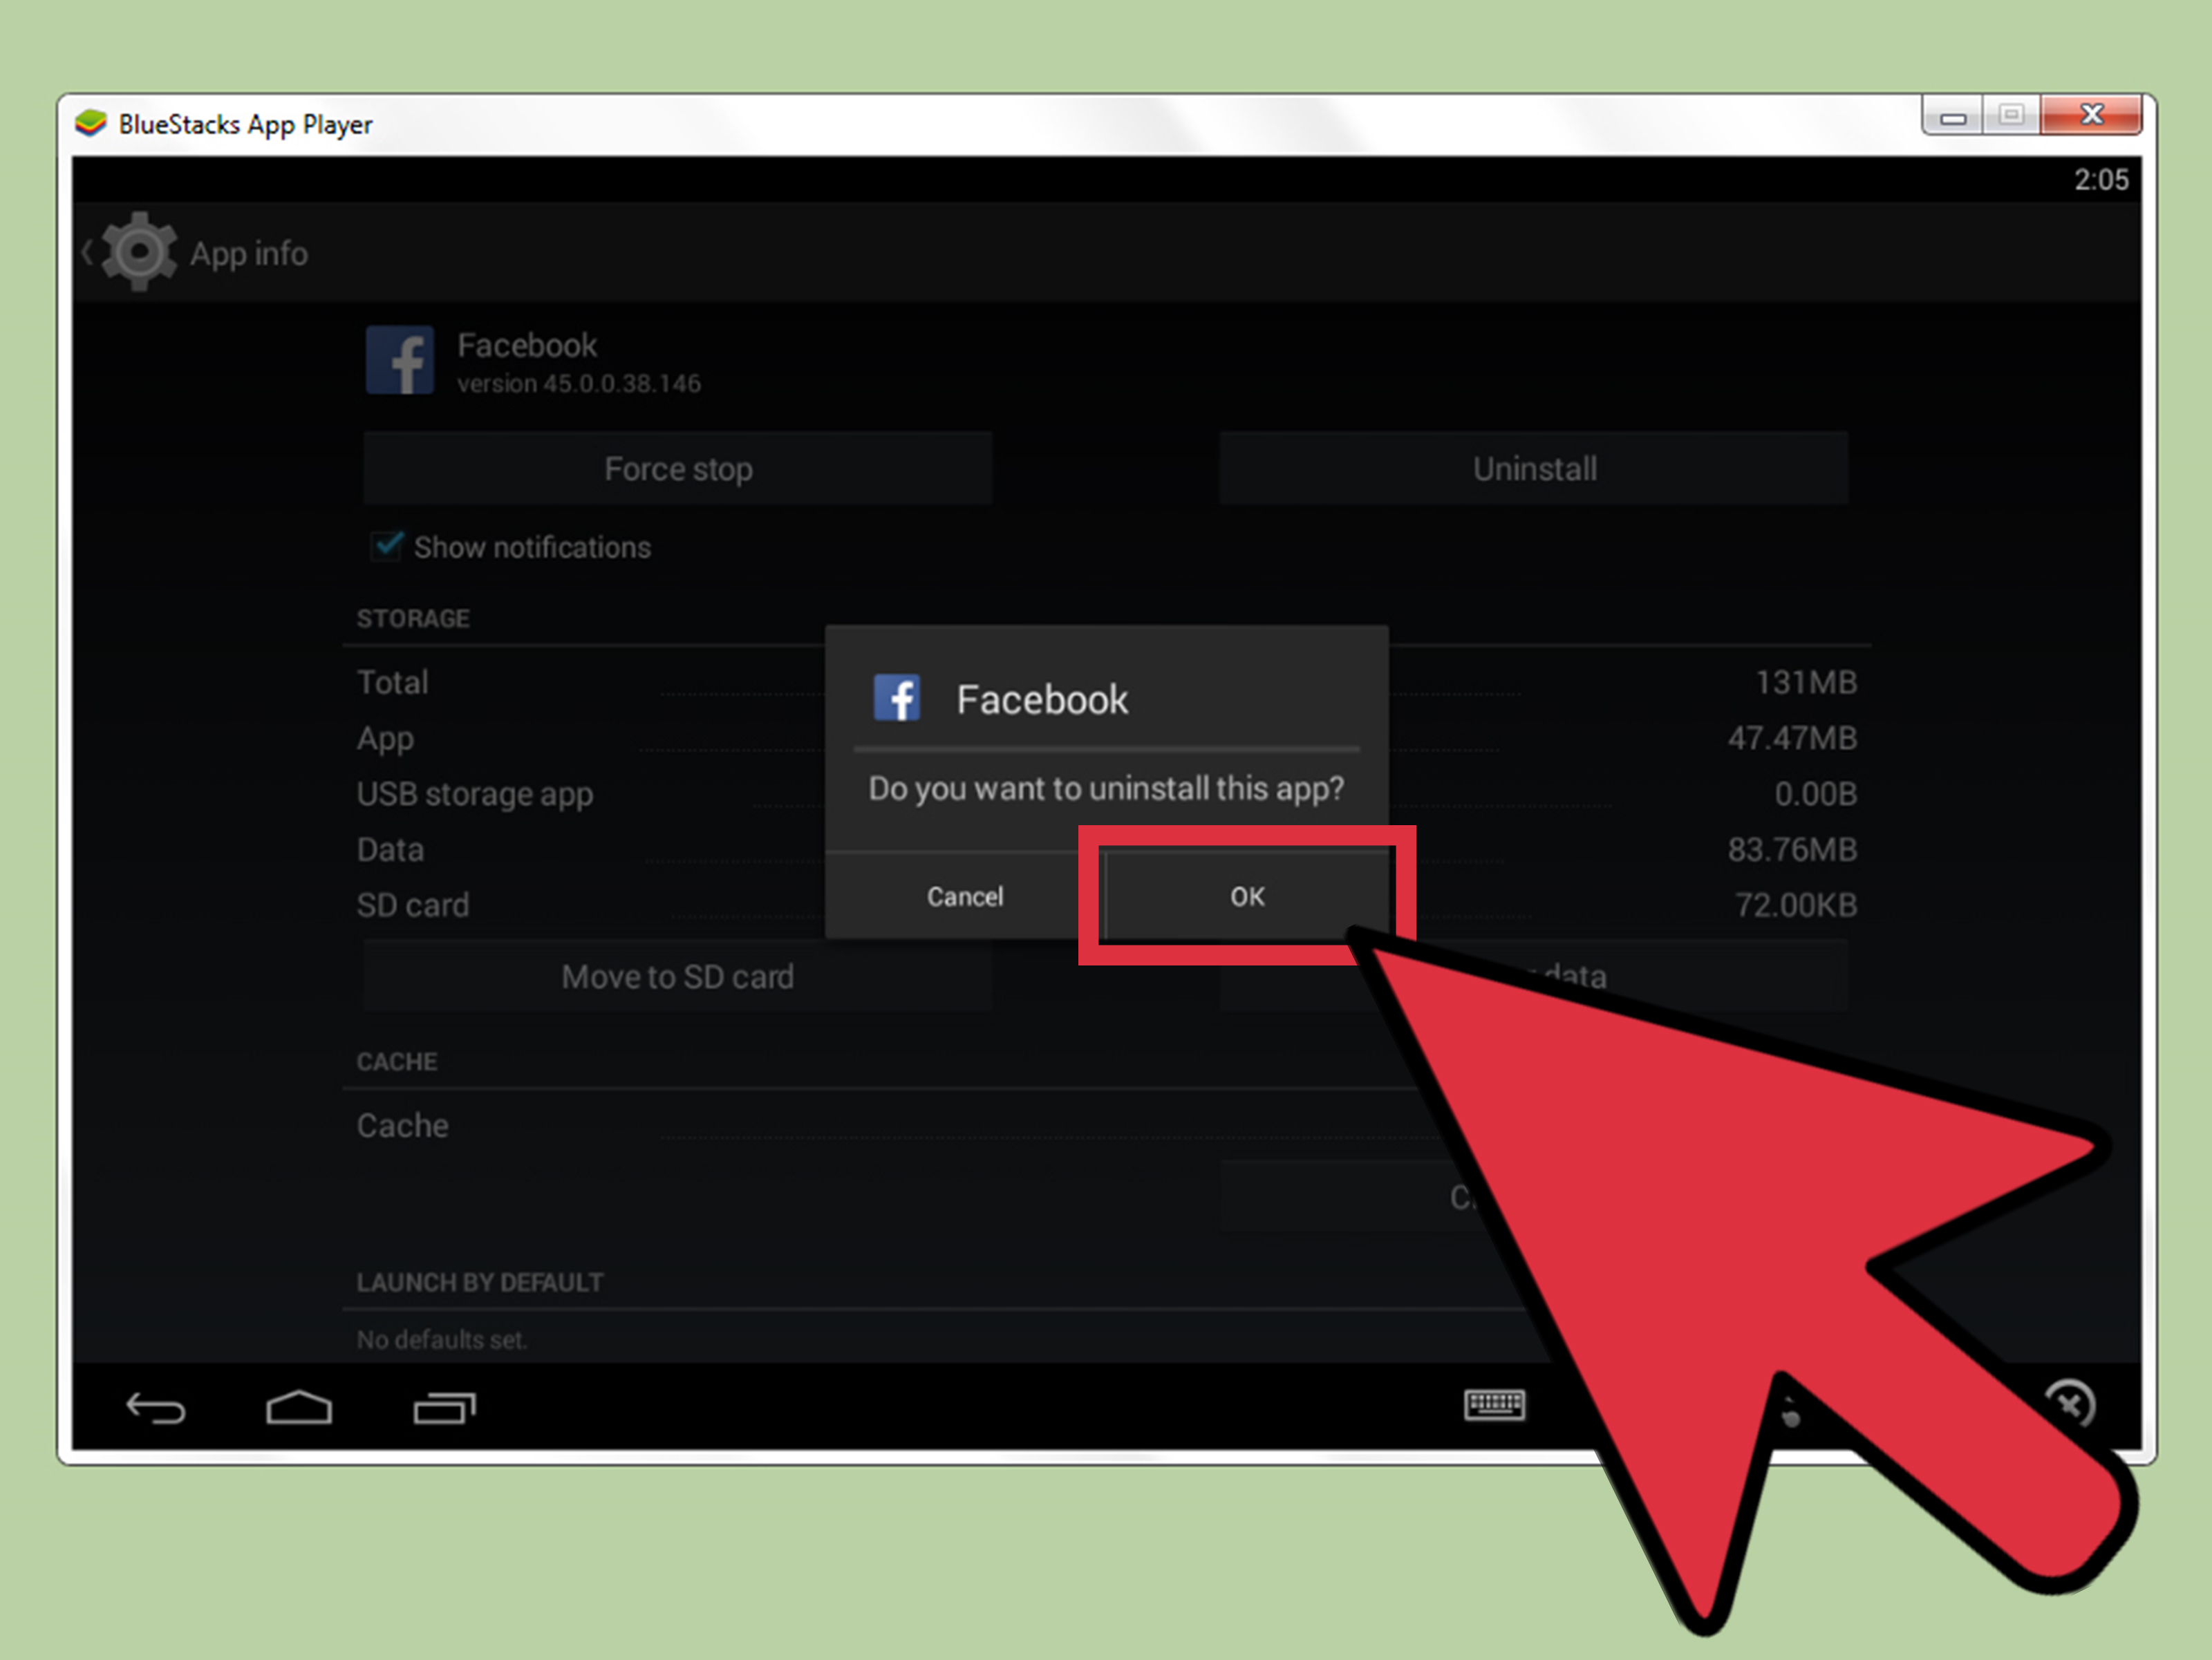Click the '0.00B' USB storage value
2212x1660 pixels.
(x=1815, y=794)
